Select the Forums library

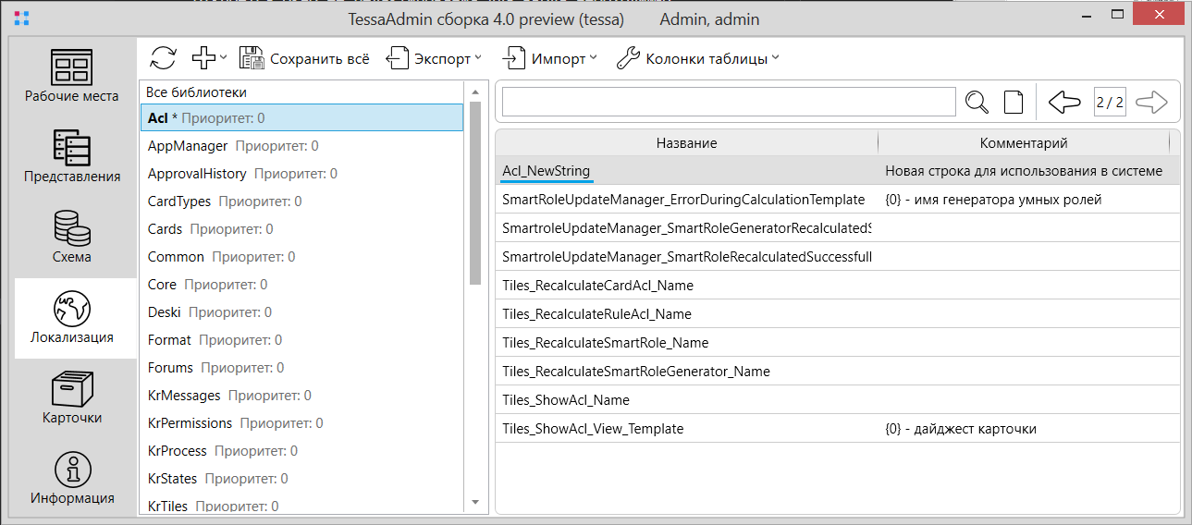pyautogui.click(x=301, y=368)
